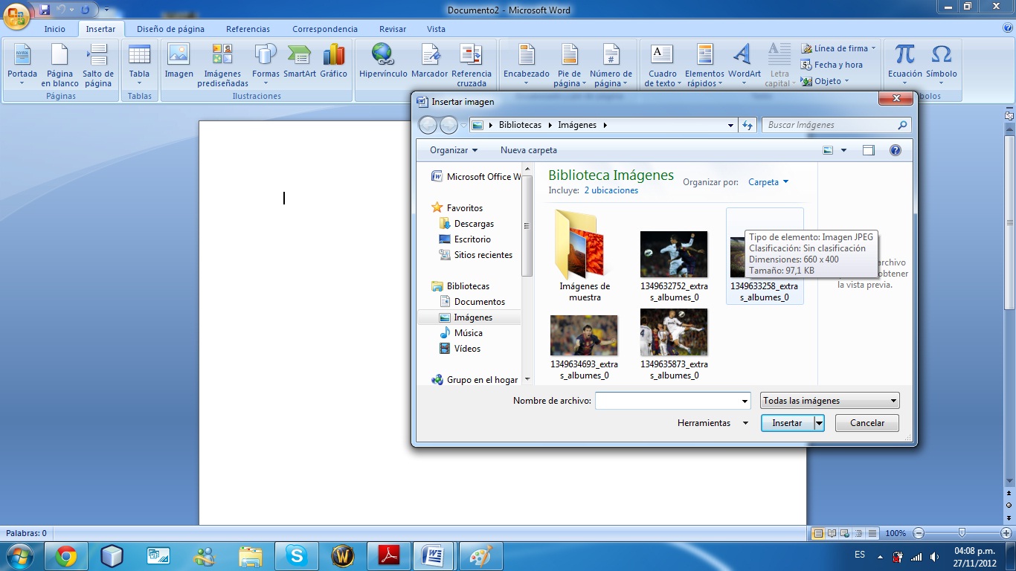Open the Herramientas dropdown
This screenshot has height=571, width=1016.
713,423
